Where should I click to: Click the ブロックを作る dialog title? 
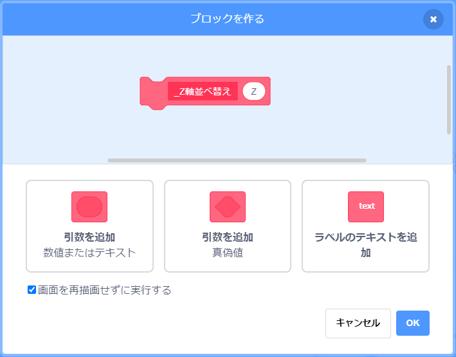tap(227, 19)
